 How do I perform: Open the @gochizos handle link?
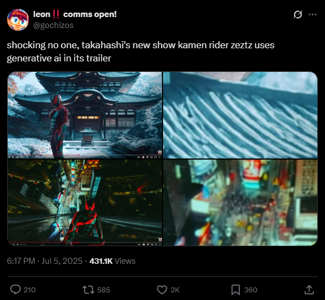53,25
